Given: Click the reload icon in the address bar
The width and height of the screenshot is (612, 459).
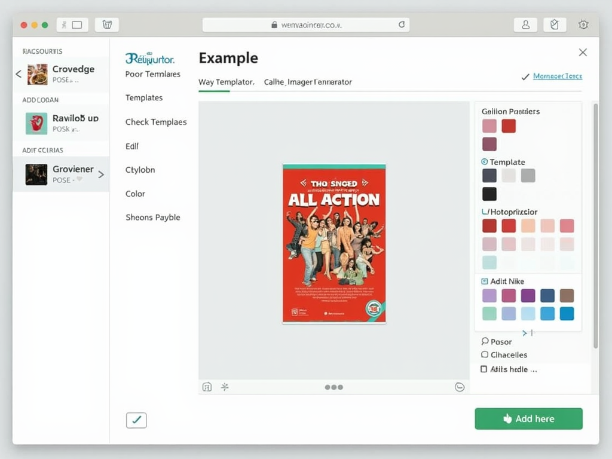Looking at the screenshot, I should pos(401,25).
